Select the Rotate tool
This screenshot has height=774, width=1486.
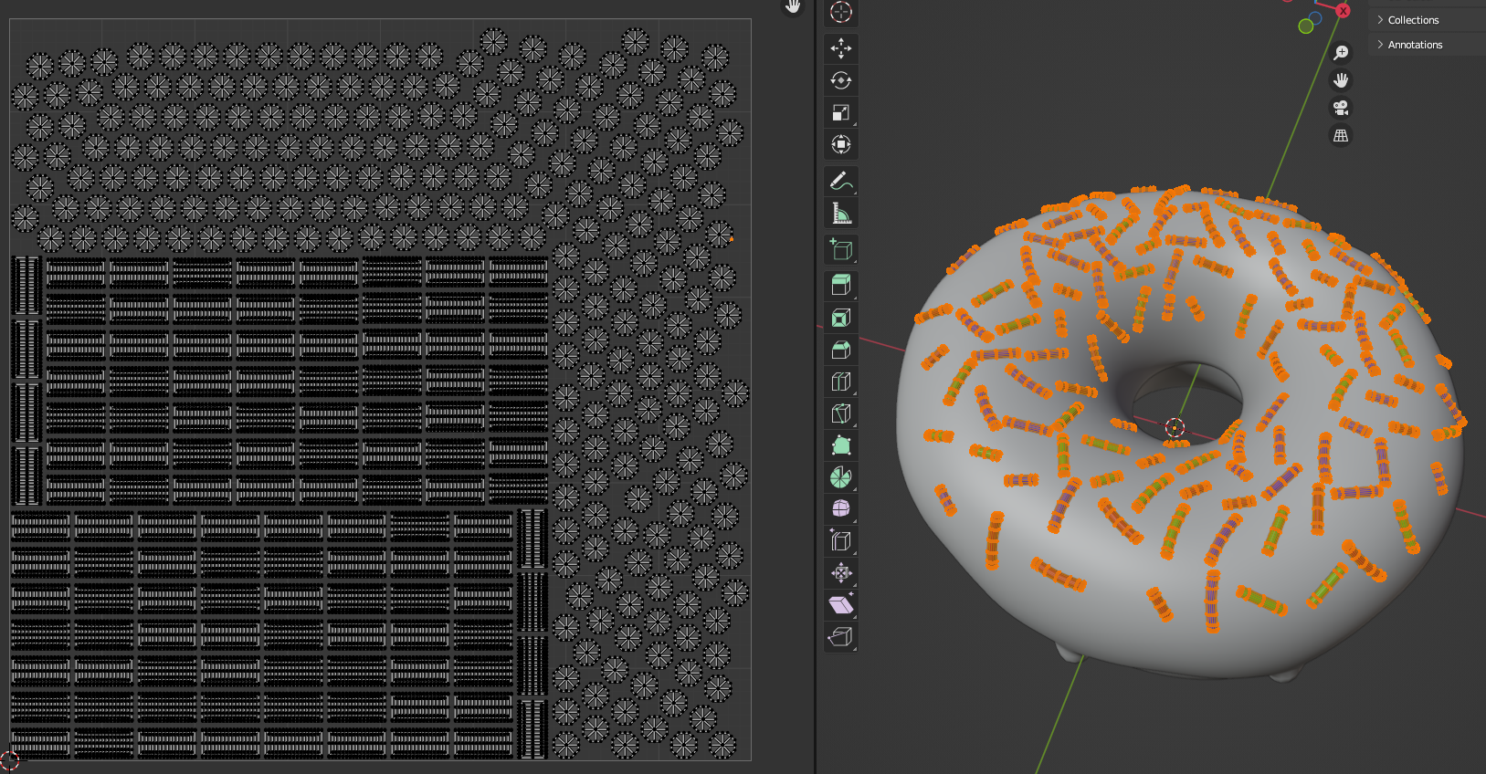pyautogui.click(x=840, y=80)
